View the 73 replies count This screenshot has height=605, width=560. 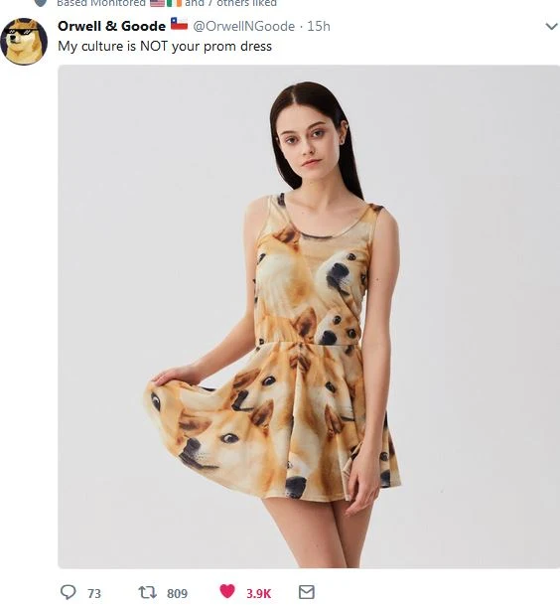(x=94, y=593)
